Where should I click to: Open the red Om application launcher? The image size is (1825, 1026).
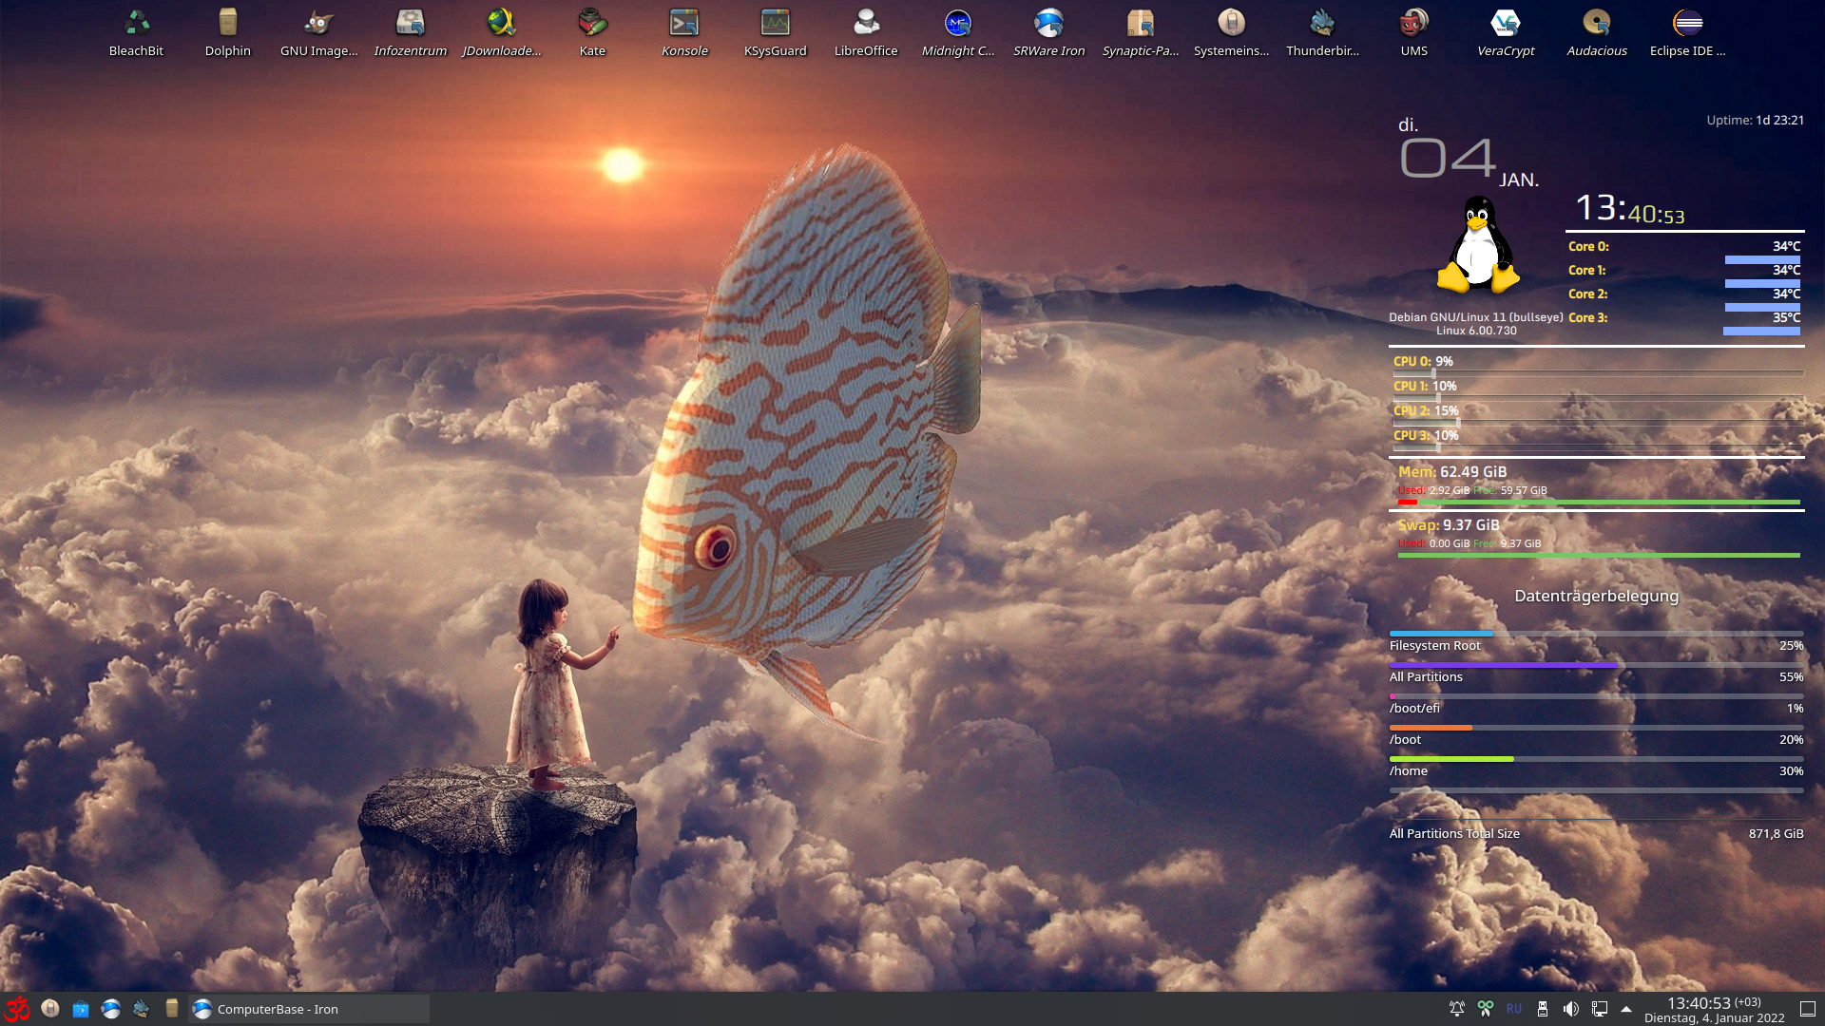(x=18, y=1009)
